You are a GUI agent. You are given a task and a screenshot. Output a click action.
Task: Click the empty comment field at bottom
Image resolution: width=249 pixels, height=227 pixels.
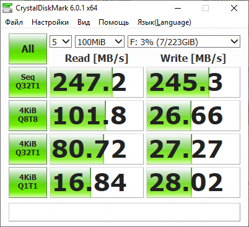click(x=124, y=212)
